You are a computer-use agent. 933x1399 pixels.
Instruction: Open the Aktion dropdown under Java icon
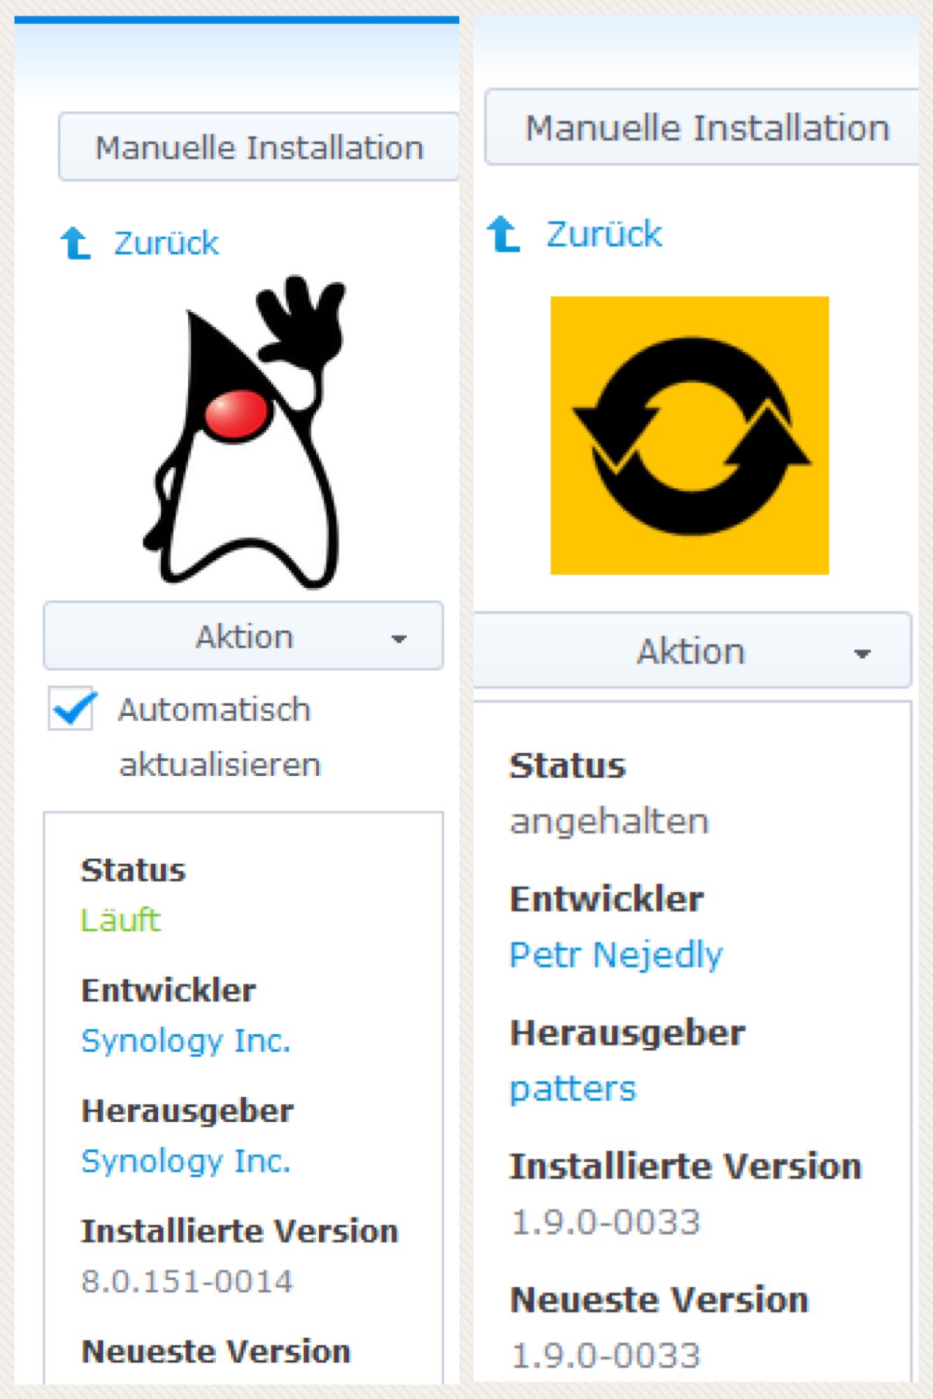(243, 636)
